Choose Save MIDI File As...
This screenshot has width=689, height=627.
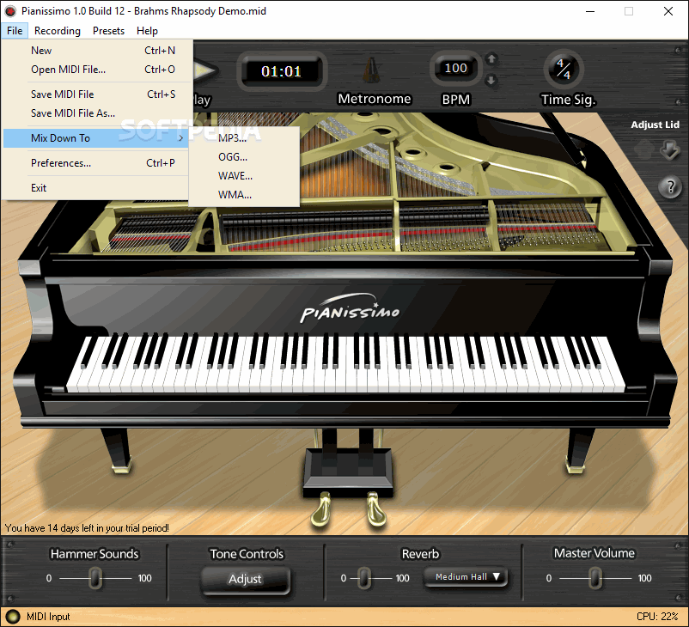pos(97,113)
